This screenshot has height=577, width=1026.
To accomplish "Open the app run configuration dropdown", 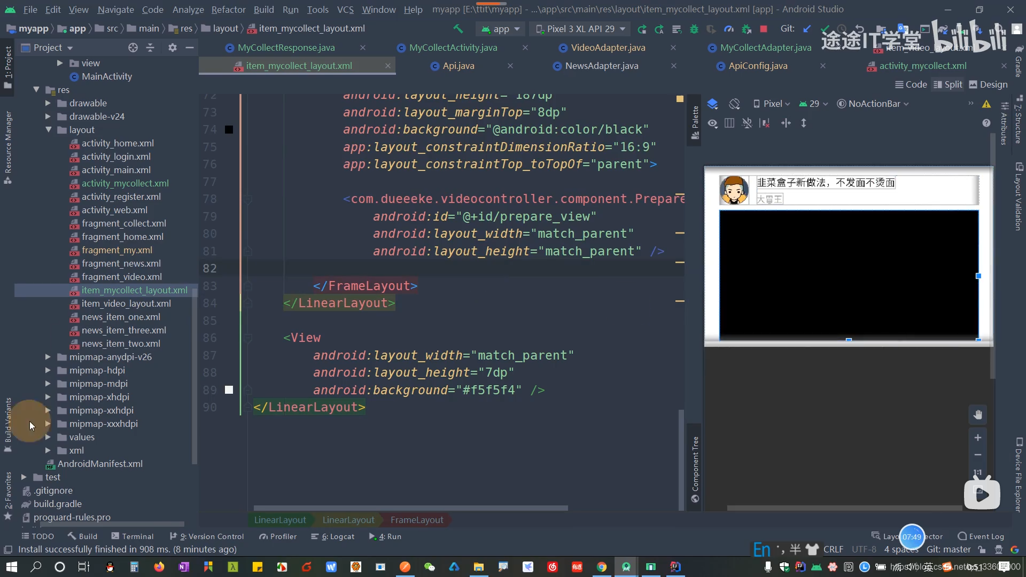I will click(x=501, y=29).
